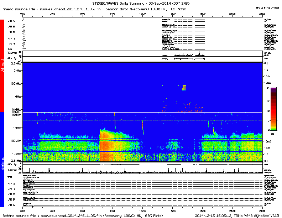
Task: Click 100kHz label on Behind spectrogram axis
Action: 15,141
